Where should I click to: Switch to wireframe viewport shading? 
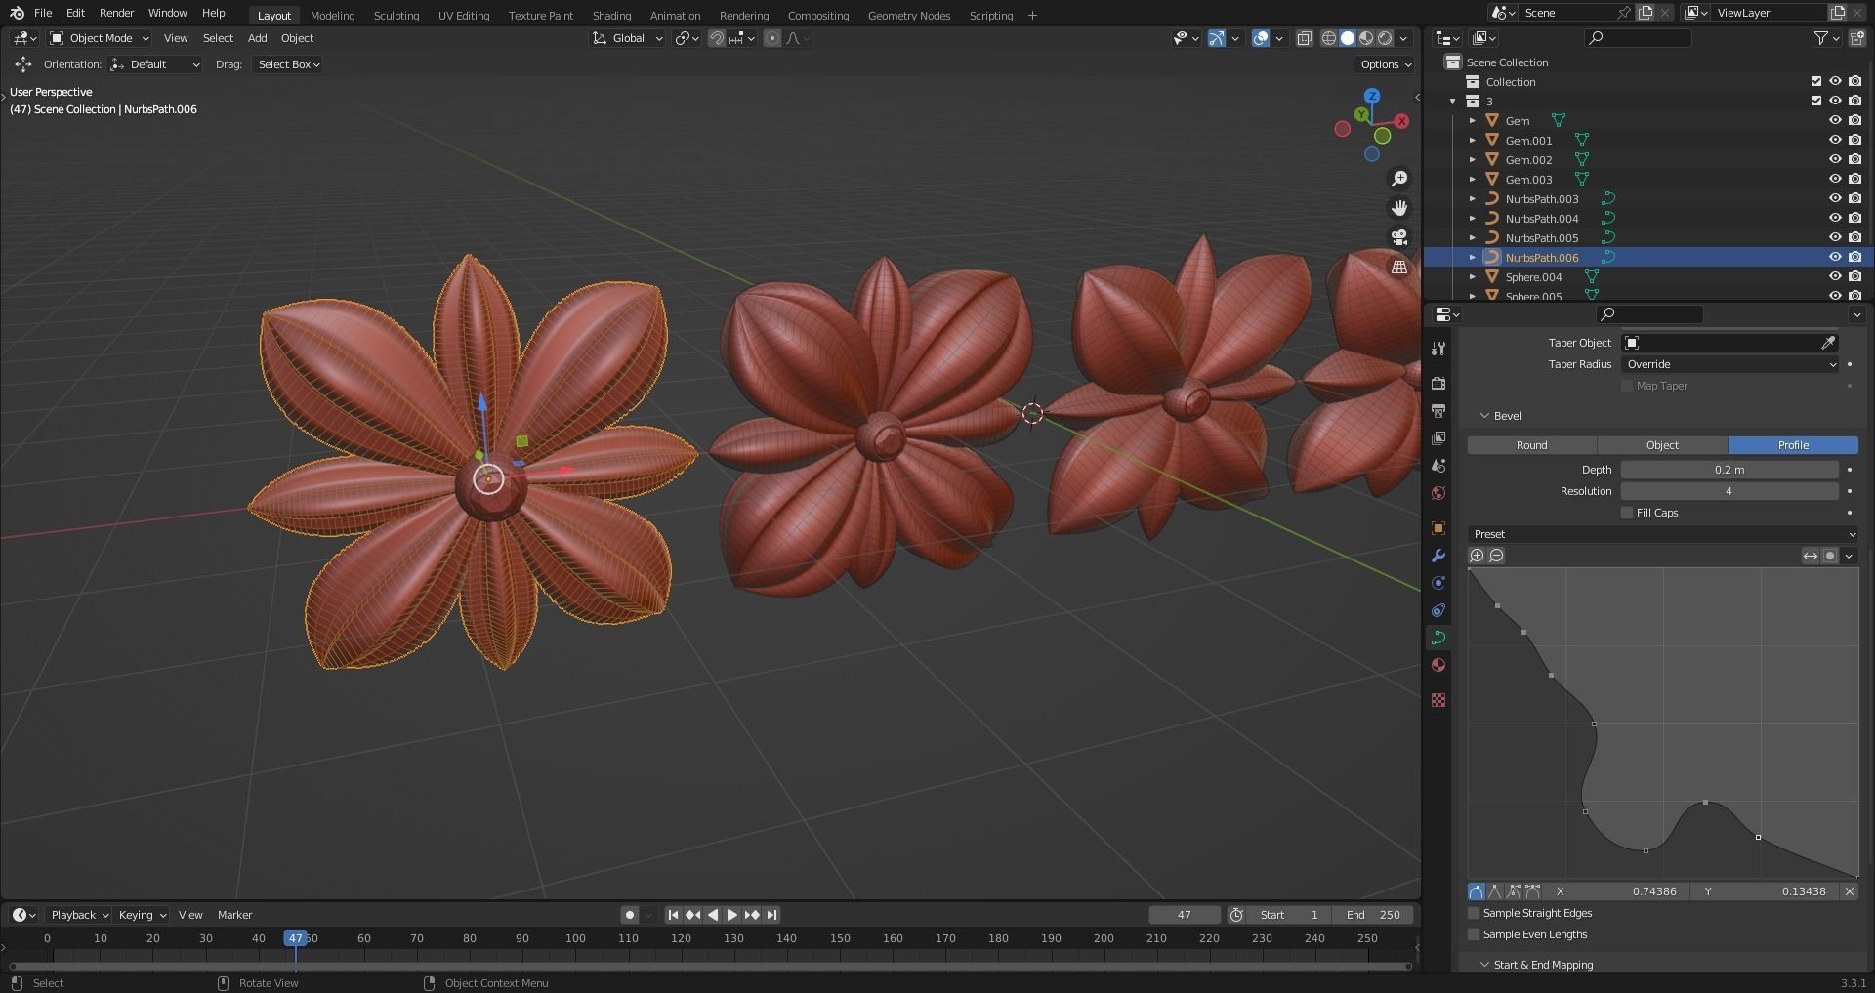click(x=1329, y=38)
